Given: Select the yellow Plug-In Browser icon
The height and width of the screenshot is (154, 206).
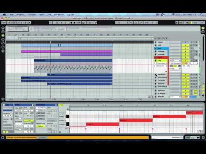Looking at the screenshot, I should [x=3, y=36].
